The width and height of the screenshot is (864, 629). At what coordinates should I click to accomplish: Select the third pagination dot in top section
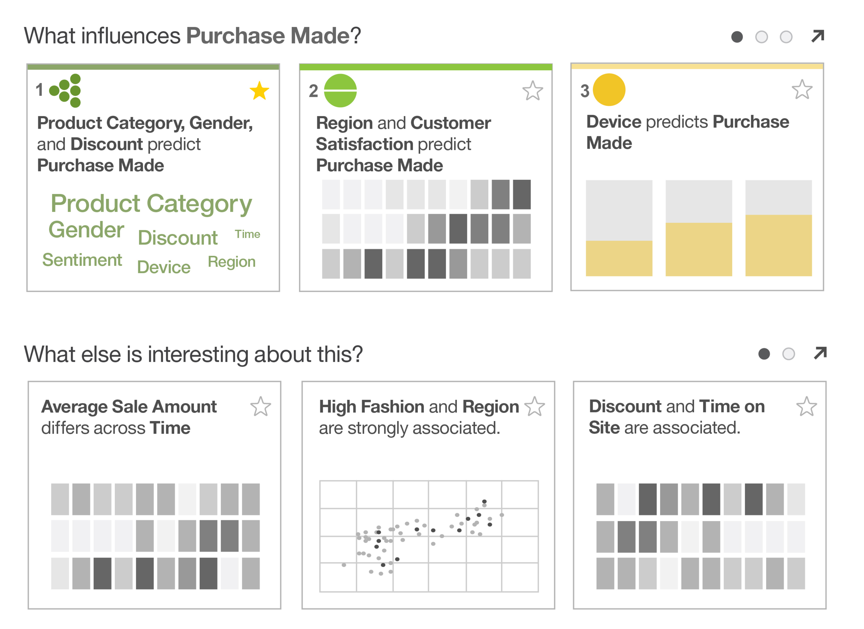coord(786,37)
